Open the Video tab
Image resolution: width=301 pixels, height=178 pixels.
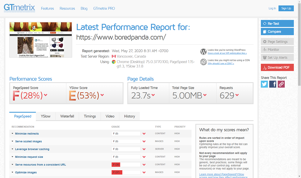(x=110, y=116)
